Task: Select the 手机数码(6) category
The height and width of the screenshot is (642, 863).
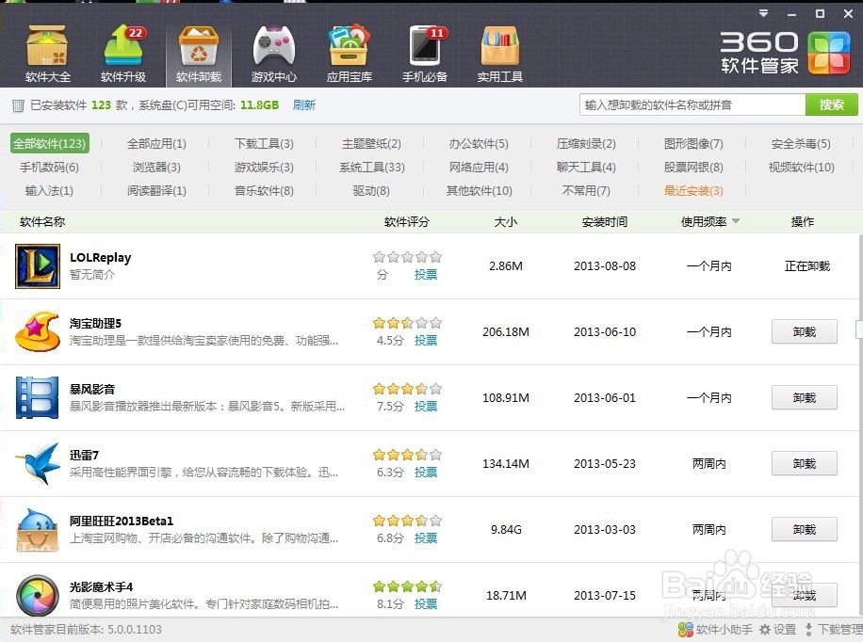Action: [50, 168]
